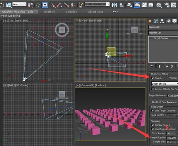
Task: Open Polygon Modeling panel label
Action: click(x=10, y=16)
